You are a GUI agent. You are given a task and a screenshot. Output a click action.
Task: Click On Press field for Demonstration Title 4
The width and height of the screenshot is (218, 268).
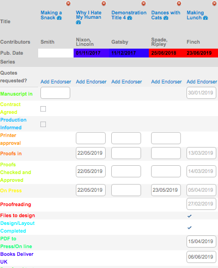[x=126, y=190]
